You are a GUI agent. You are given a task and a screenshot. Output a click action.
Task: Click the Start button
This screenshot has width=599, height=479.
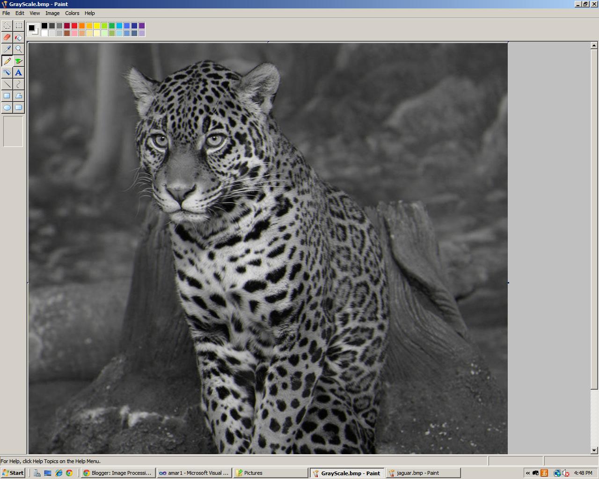pyautogui.click(x=13, y=473)
